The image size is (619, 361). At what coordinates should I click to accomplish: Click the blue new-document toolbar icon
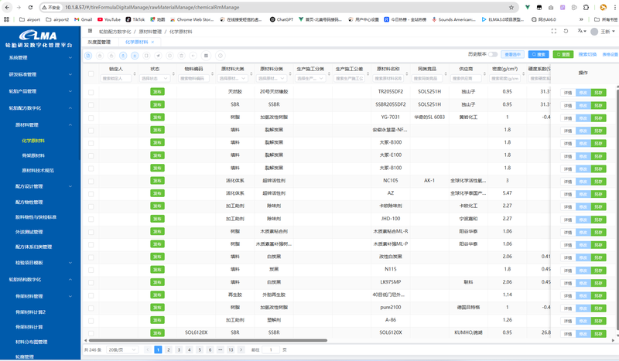click(x=88, y=56)
